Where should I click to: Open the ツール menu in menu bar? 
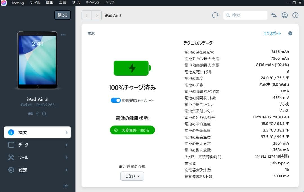pyautogui.click(x=76, y=3)
